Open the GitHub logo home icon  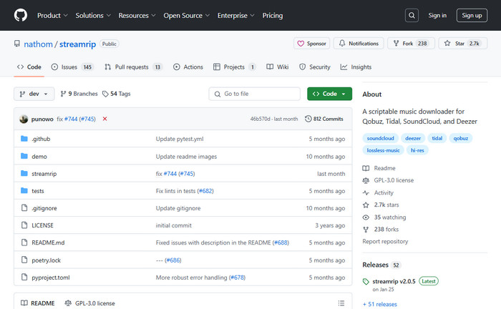pos(21,15)
